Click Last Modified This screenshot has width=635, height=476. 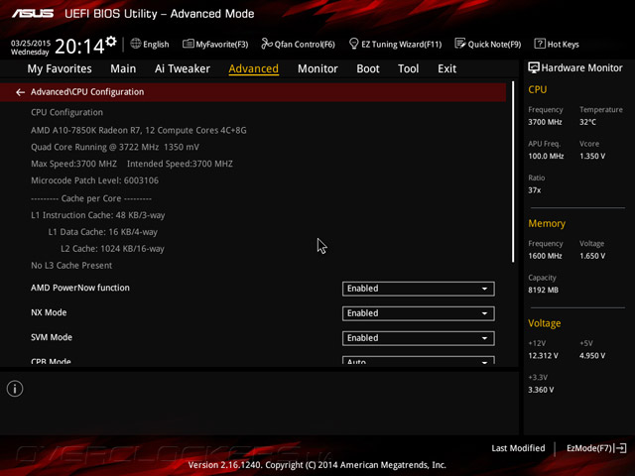(518, 448)
